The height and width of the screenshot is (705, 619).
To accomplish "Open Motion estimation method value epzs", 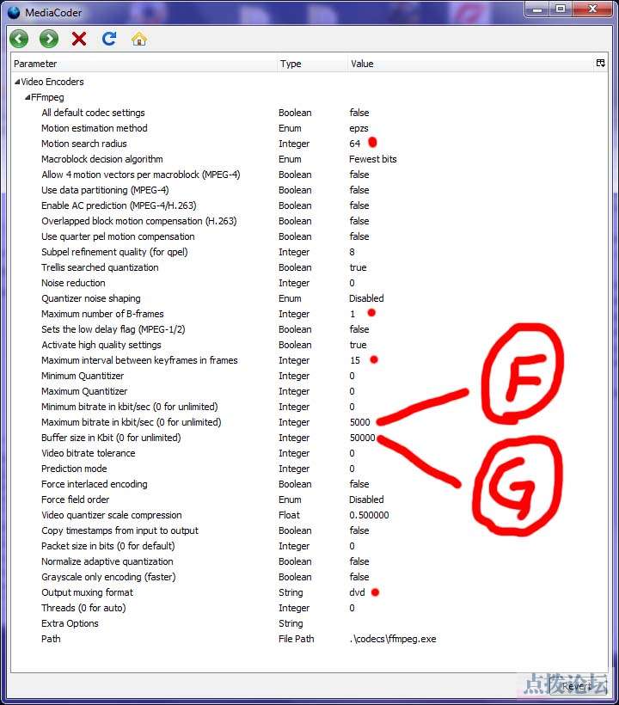I will point(359,128).
